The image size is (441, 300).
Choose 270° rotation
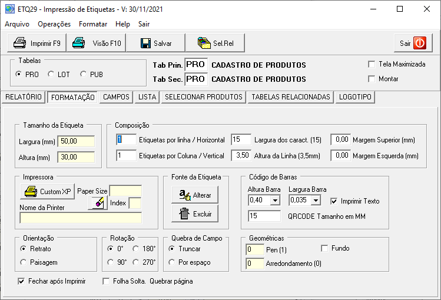tap(136, 262)
